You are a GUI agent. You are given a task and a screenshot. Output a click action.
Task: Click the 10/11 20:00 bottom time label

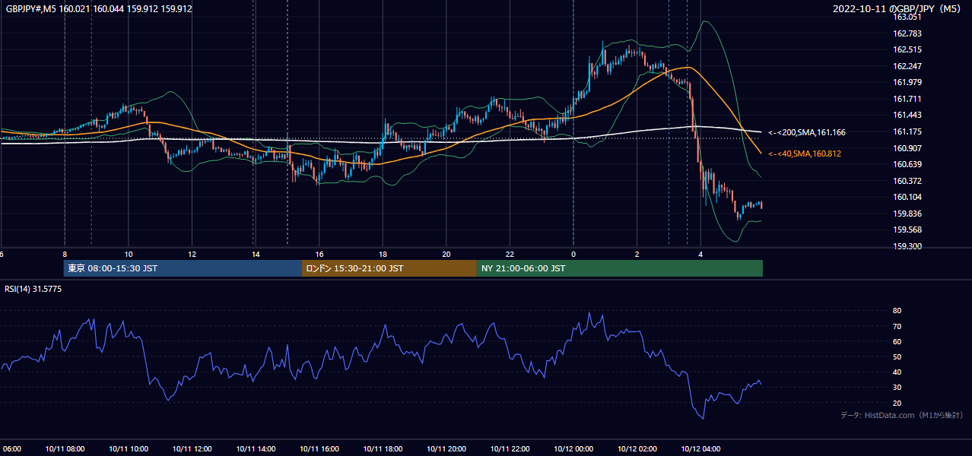click(446, 448)
